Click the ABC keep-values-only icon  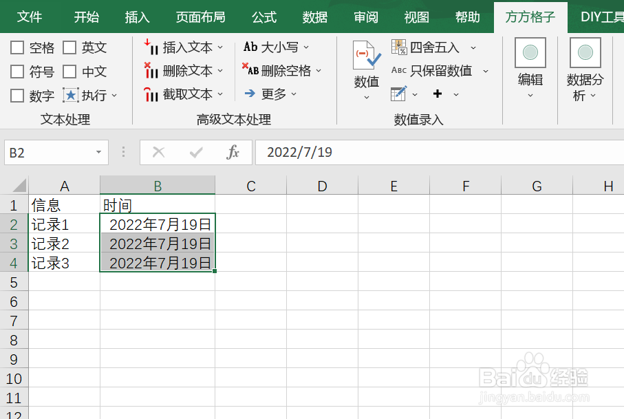tap(399, 70)
